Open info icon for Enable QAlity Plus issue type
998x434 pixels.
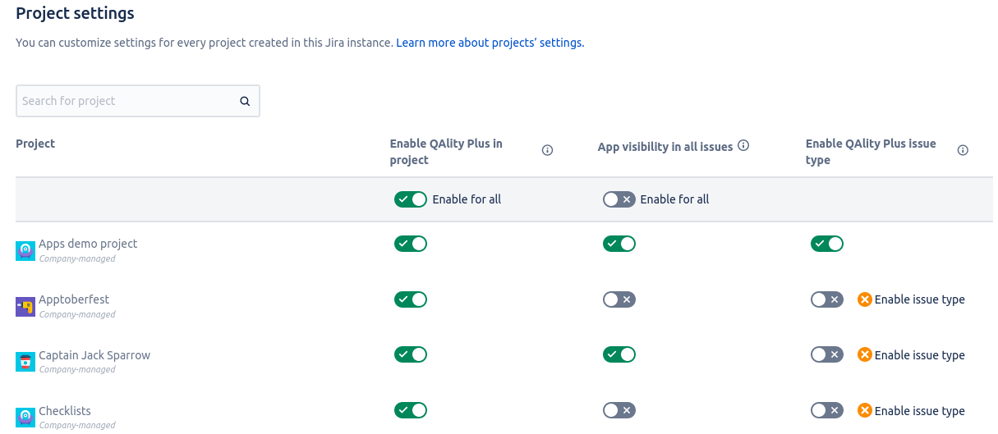pos(963,150)
